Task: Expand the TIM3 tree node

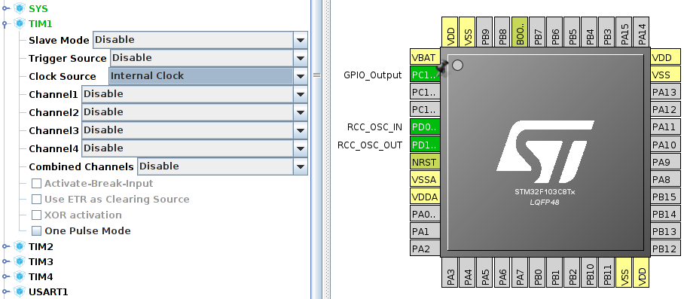Action: [5, 261]
